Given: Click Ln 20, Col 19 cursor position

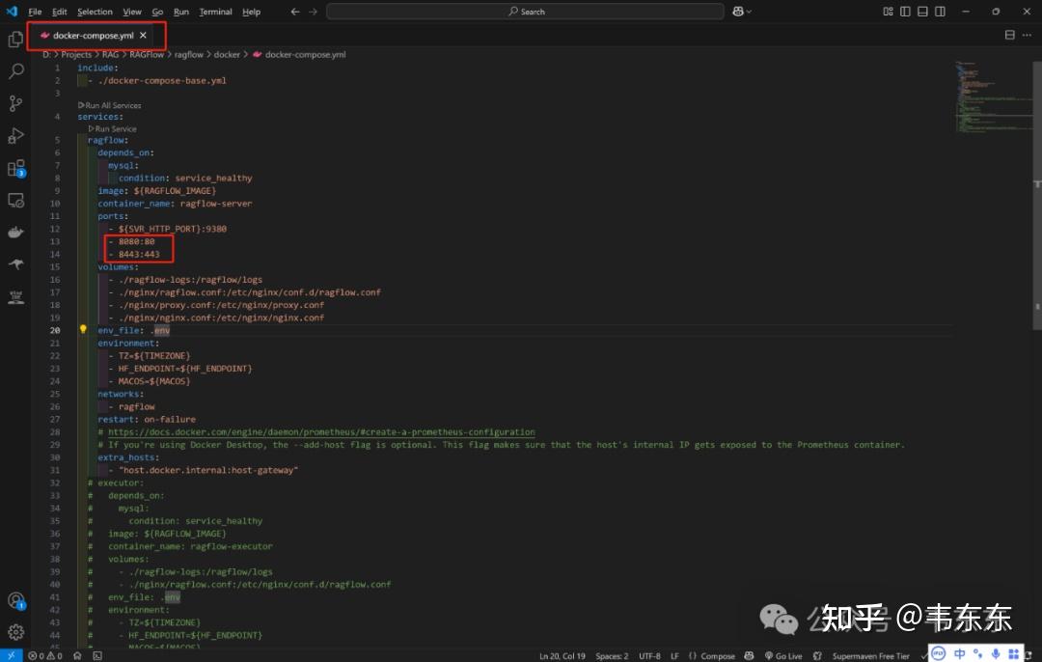Looking at the screenshot, I should coord(562,656).
